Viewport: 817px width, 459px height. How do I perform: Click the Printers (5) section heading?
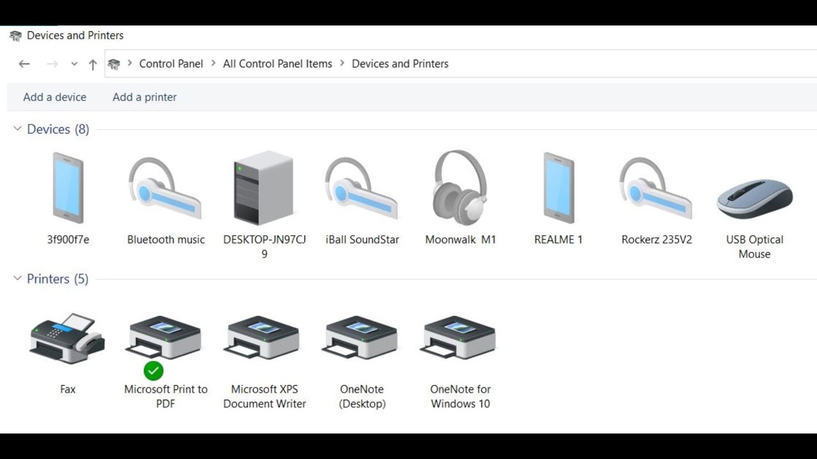[57, 279]
